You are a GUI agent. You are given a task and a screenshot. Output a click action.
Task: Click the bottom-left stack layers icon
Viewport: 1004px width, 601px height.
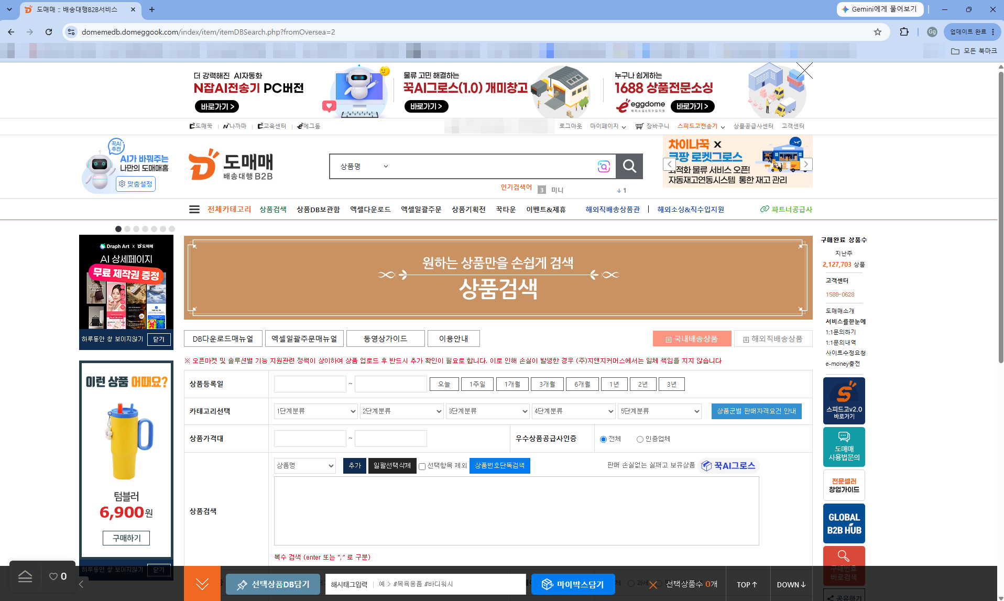(x=25, y=576)
